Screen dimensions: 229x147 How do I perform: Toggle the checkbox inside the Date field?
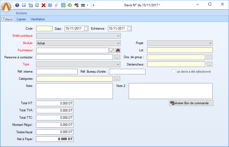(86, 29)
